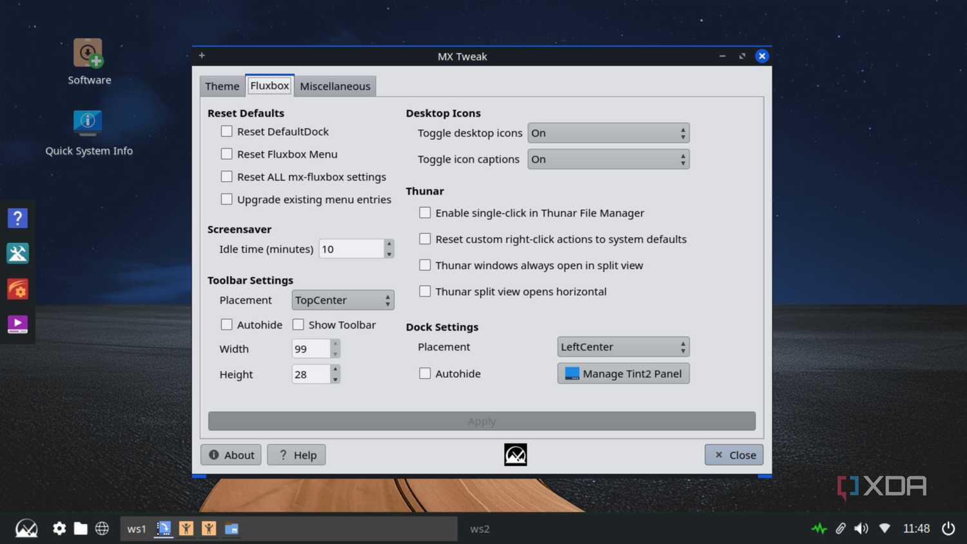Image resolution: width=967 pixels, height=544 pixels.
Task: Decrease the Idle time stepper value
Action: [389, 254]
